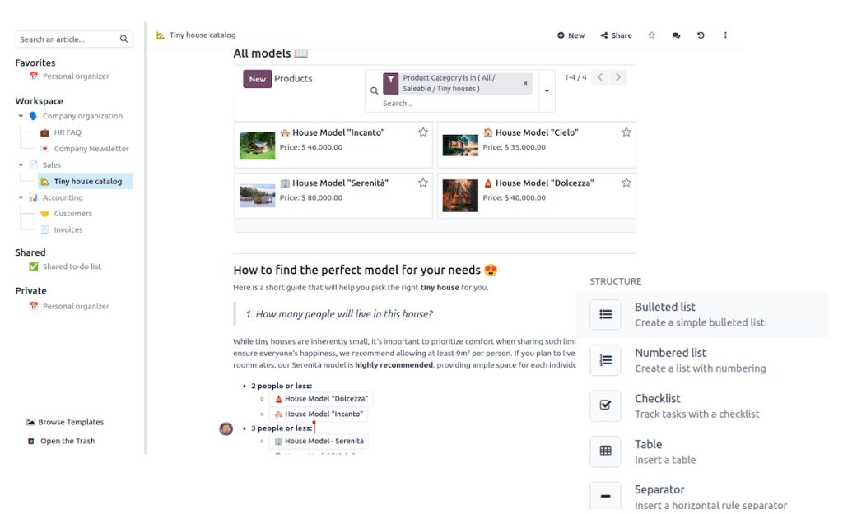The image size is (843, 514).
Task: Click the search magnifier icon in sidebar
Action: click(x=123, y=39)
